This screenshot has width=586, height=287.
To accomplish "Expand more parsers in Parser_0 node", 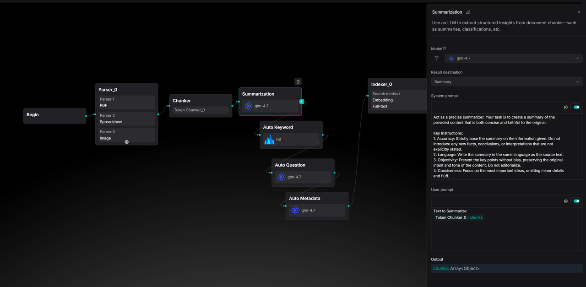I will point(127,142).
